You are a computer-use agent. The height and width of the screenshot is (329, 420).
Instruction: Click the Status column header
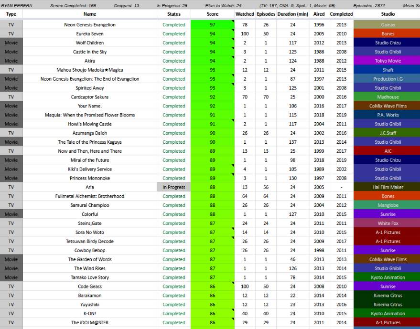174,14
